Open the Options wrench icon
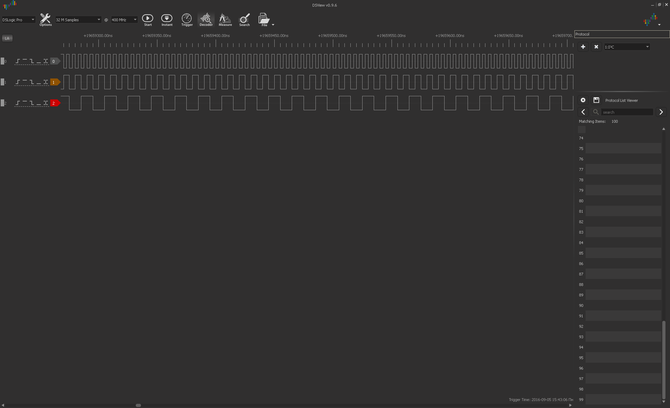 (45, 20)
